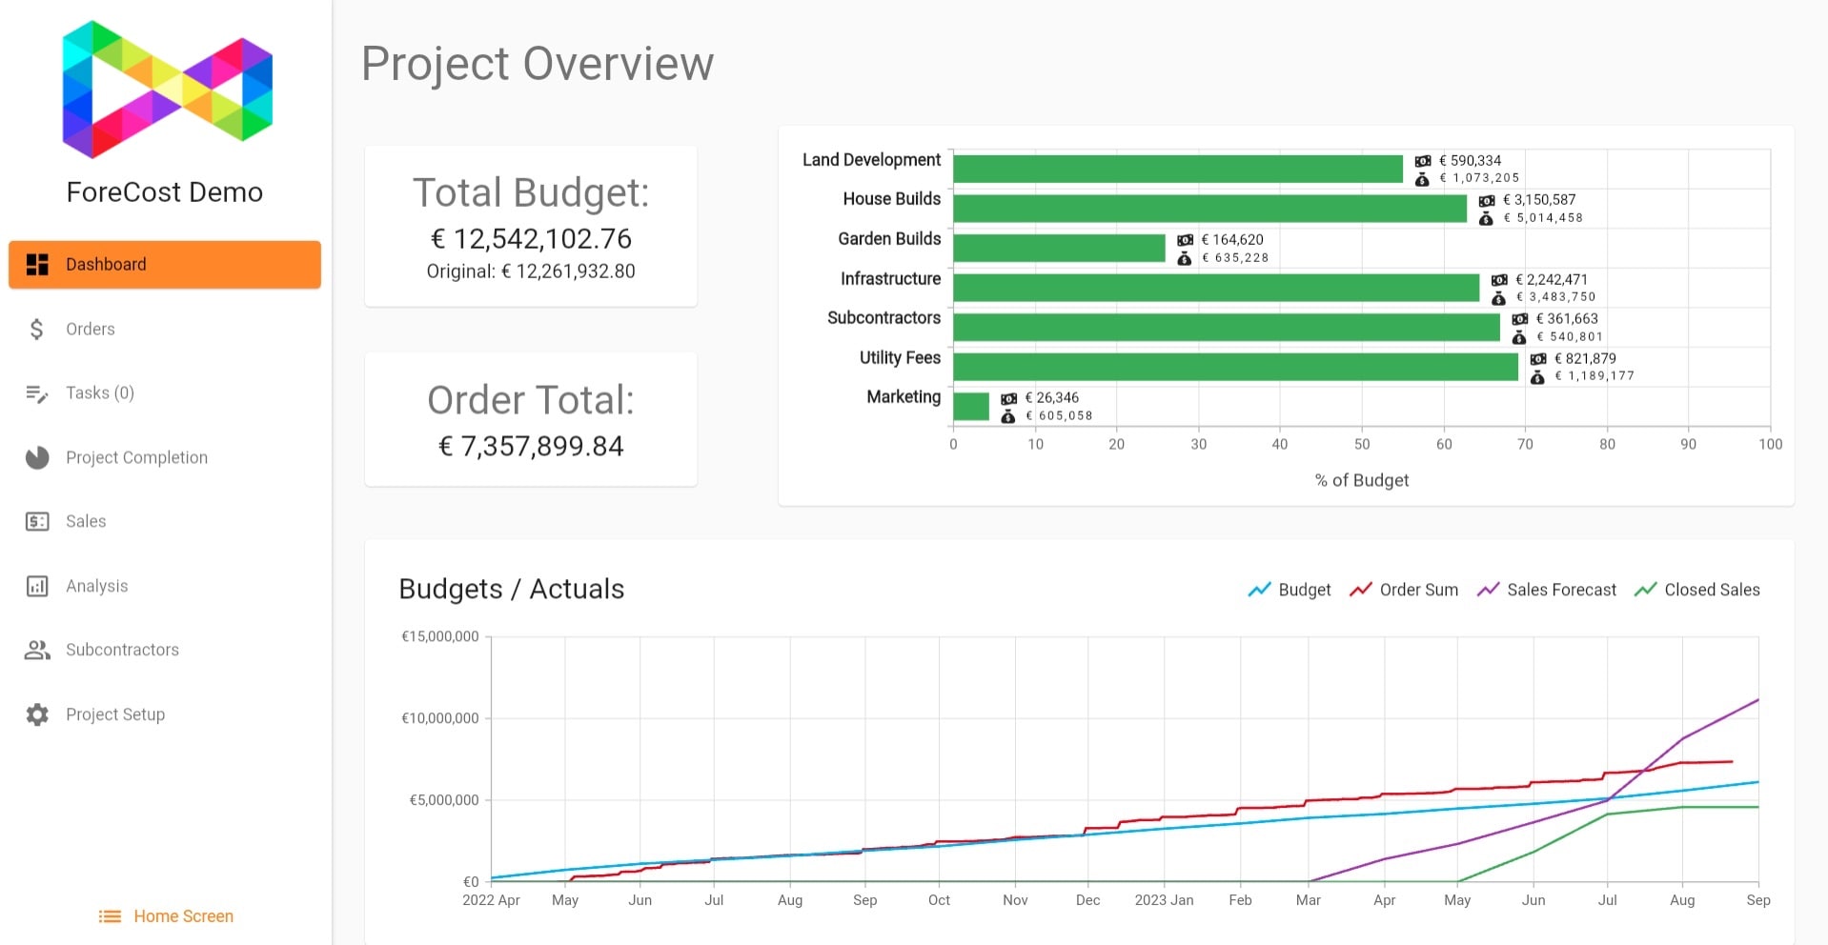Click the Sales receipt icon

point(37,522)
